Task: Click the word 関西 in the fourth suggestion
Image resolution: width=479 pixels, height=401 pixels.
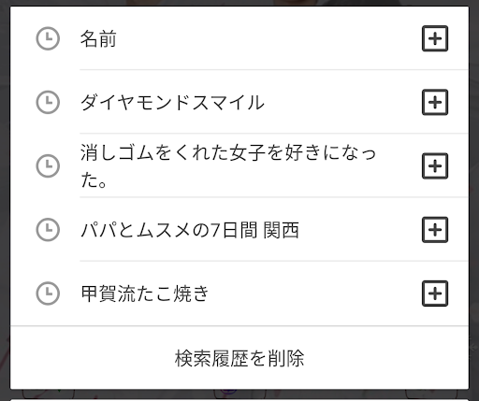Action: 281,230
